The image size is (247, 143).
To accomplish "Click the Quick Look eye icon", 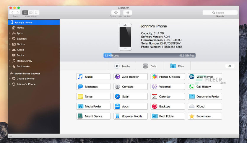I will [116, 12].
